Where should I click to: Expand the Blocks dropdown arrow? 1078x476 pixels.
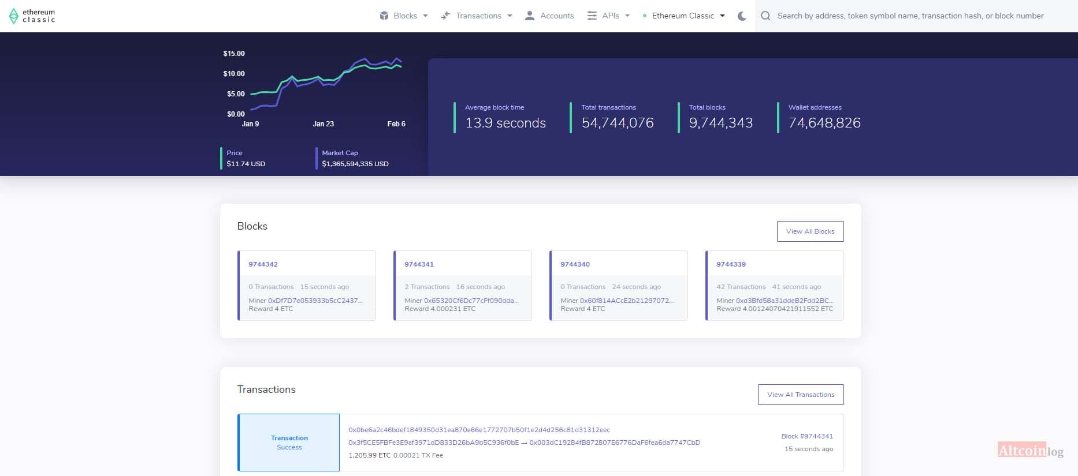[426, 16]
